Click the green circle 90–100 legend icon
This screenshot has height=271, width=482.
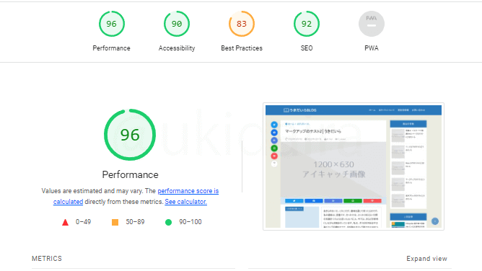click(168, 222)
